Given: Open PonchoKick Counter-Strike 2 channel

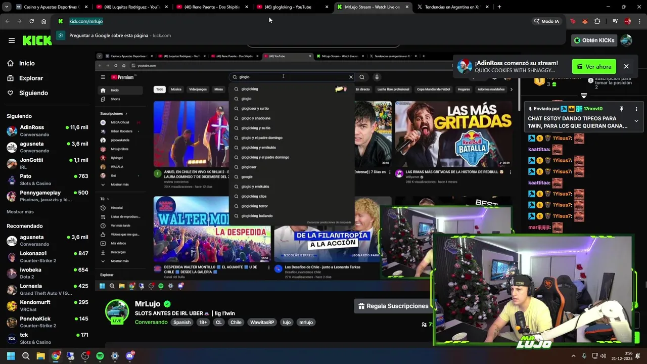Looking at the screenshot, I should click(47, 322).
